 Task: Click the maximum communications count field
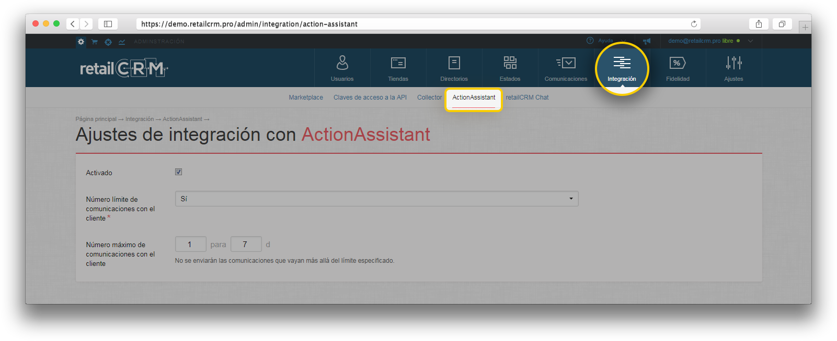pos(190,244)
